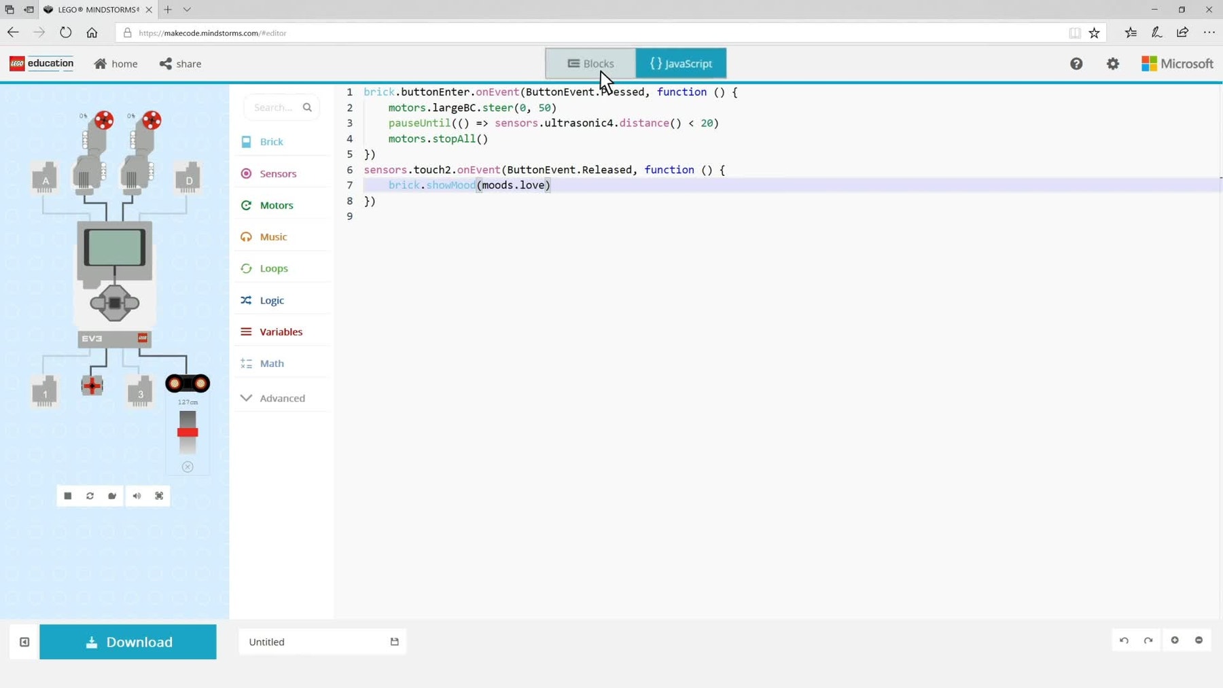Restart the simulator

click(x=90, y=496)
